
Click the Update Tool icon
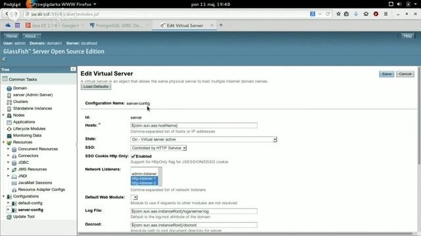[9, 217]
